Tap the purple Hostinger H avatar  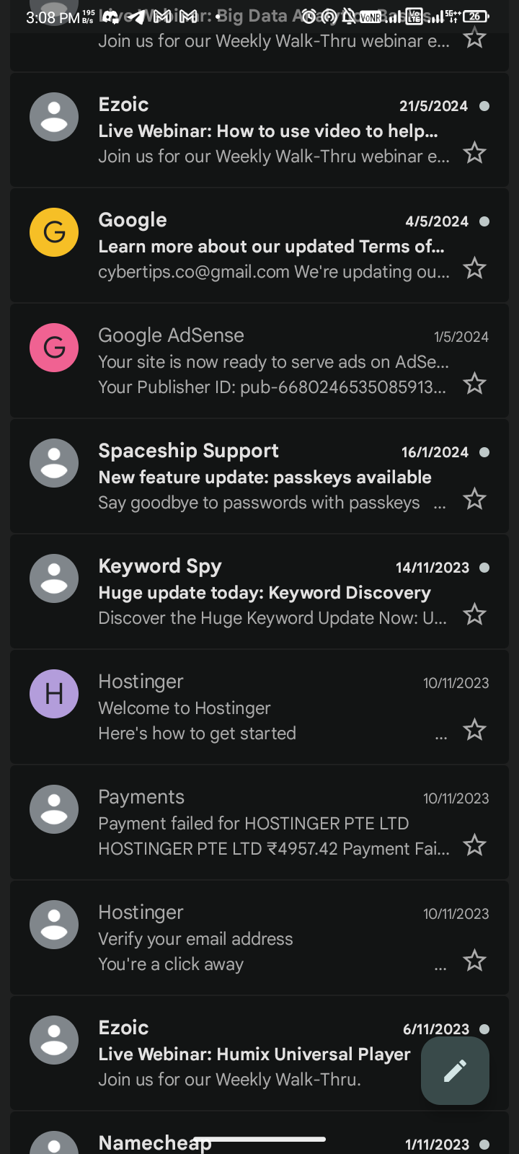54,694
